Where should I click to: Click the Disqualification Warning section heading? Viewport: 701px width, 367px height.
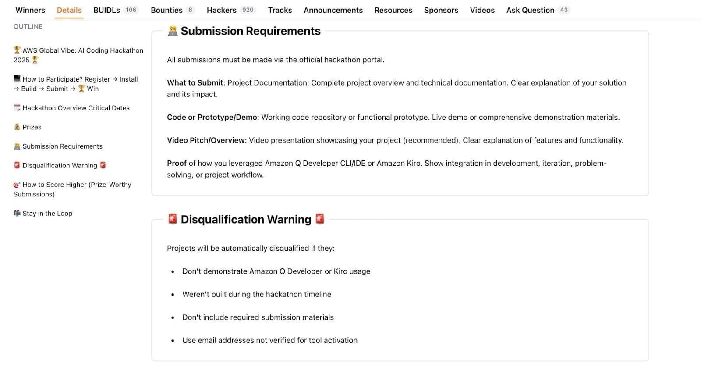(246, 219)
